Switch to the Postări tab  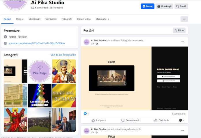(x=7, y=19)
